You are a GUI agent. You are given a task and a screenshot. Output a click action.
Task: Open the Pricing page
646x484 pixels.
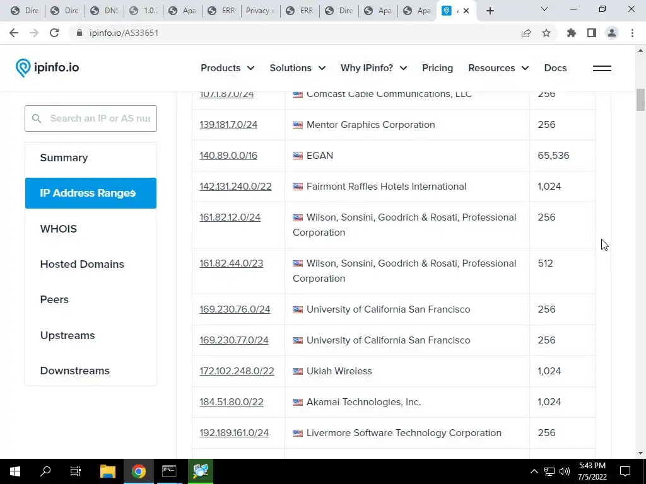click(x=438, y=68)
